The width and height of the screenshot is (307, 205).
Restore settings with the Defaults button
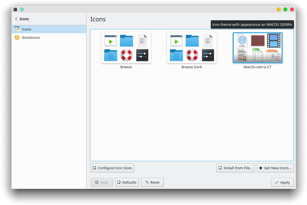127,182
